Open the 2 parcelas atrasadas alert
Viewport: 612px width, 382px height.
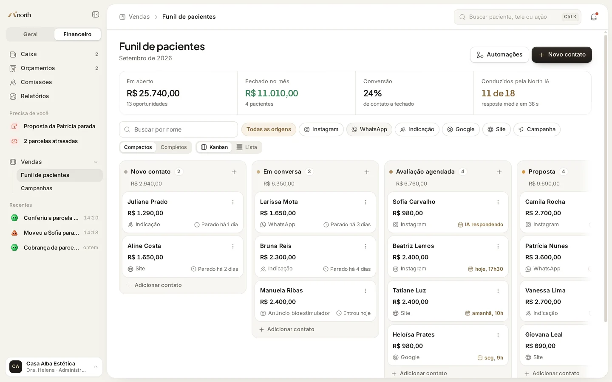coord(54,141)
